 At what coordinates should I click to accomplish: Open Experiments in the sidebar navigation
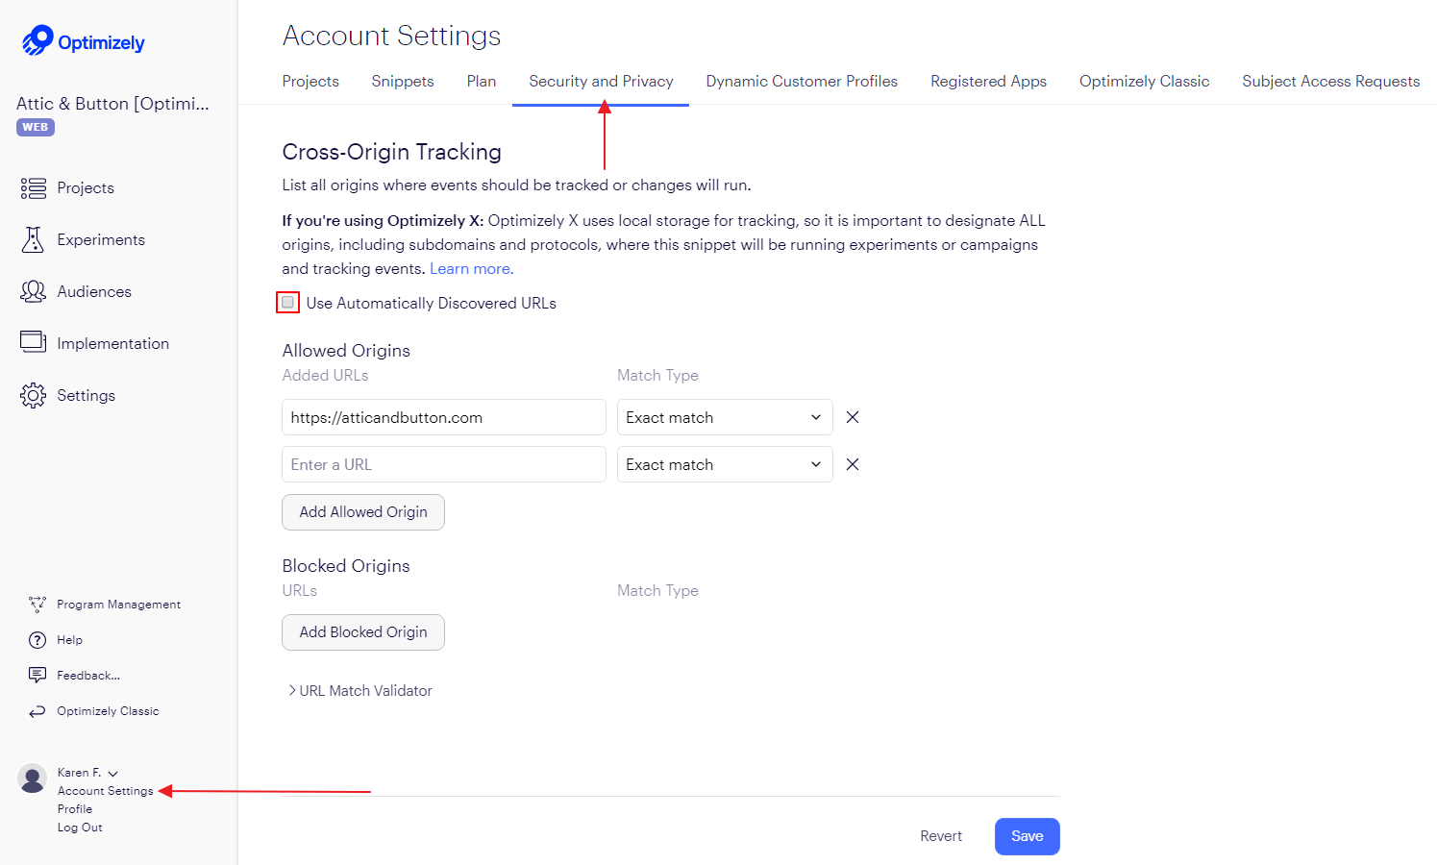tap(101, 240)
